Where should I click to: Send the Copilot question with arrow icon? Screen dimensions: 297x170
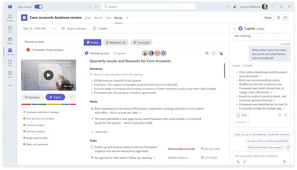tap(285, 162)
